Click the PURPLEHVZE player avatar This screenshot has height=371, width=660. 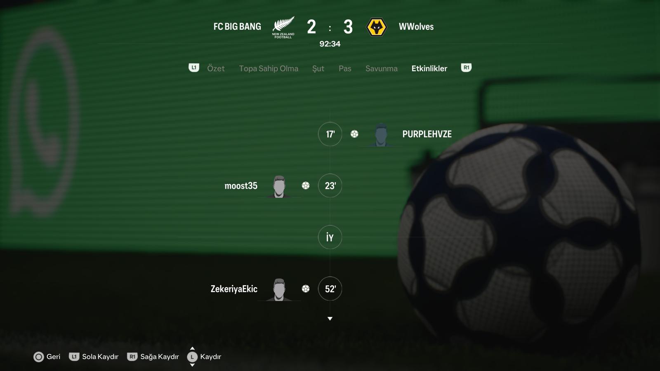coord(381,134)
